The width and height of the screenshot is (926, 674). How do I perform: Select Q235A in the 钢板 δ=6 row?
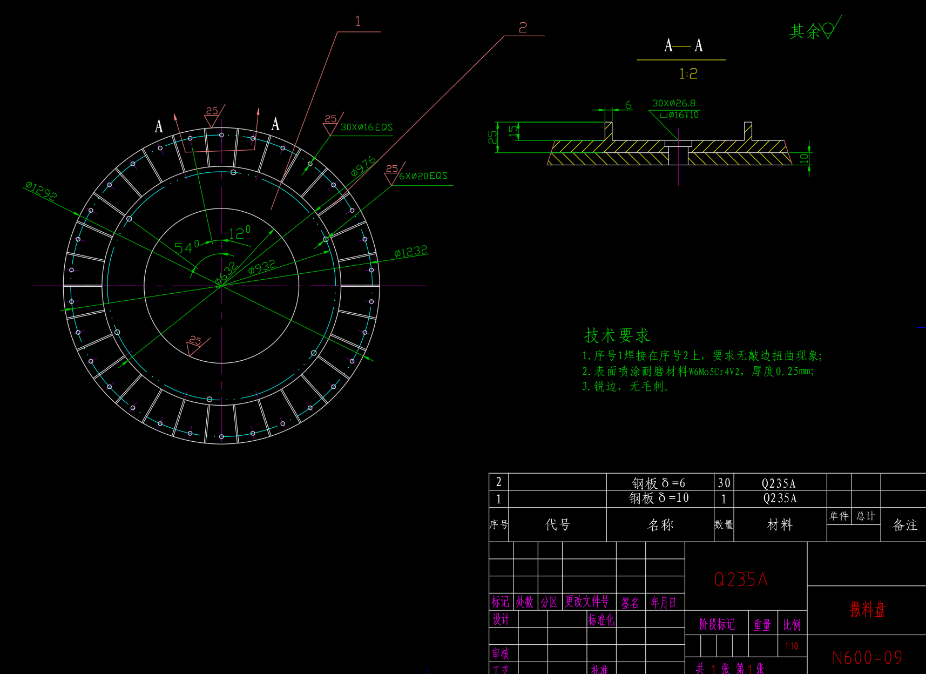[779, 483]
